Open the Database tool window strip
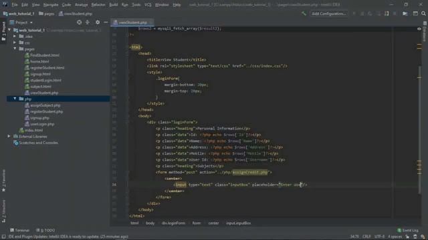The width and height of the screenshot is (428, 240). (425, 32)
